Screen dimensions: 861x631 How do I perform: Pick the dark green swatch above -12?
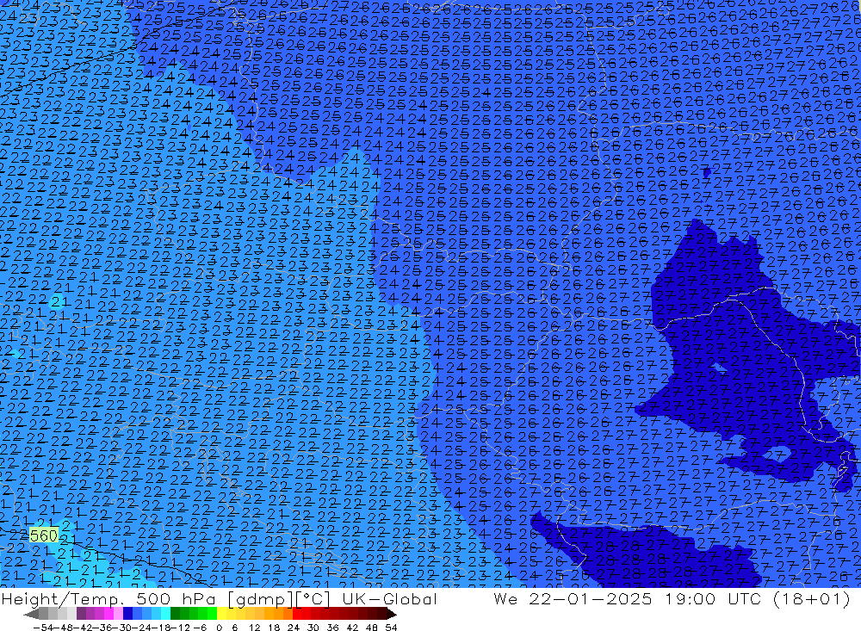[x=175, y=614]
